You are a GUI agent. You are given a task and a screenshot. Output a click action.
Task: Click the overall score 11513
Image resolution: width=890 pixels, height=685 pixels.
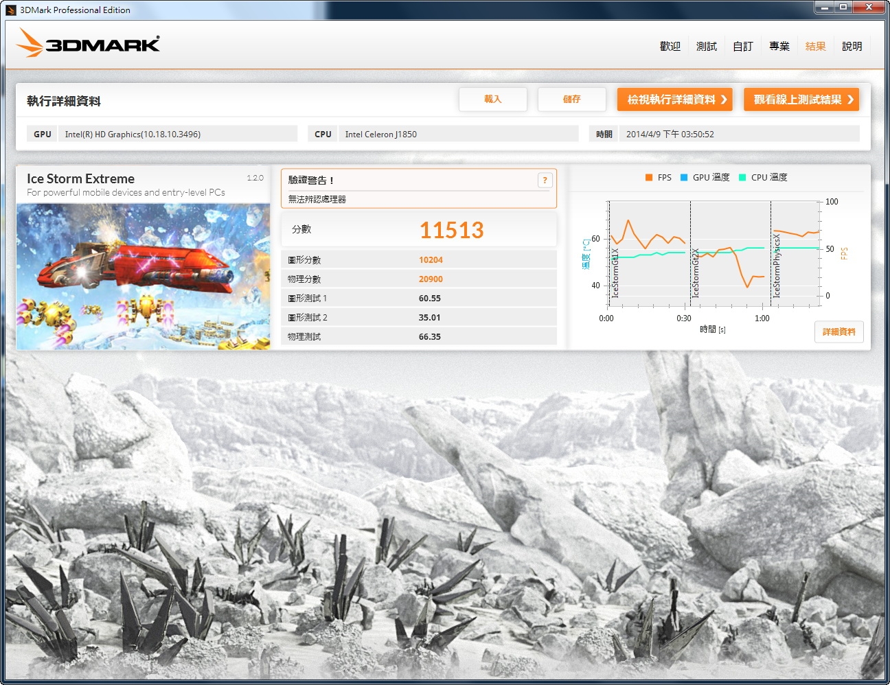pos(452,230)
